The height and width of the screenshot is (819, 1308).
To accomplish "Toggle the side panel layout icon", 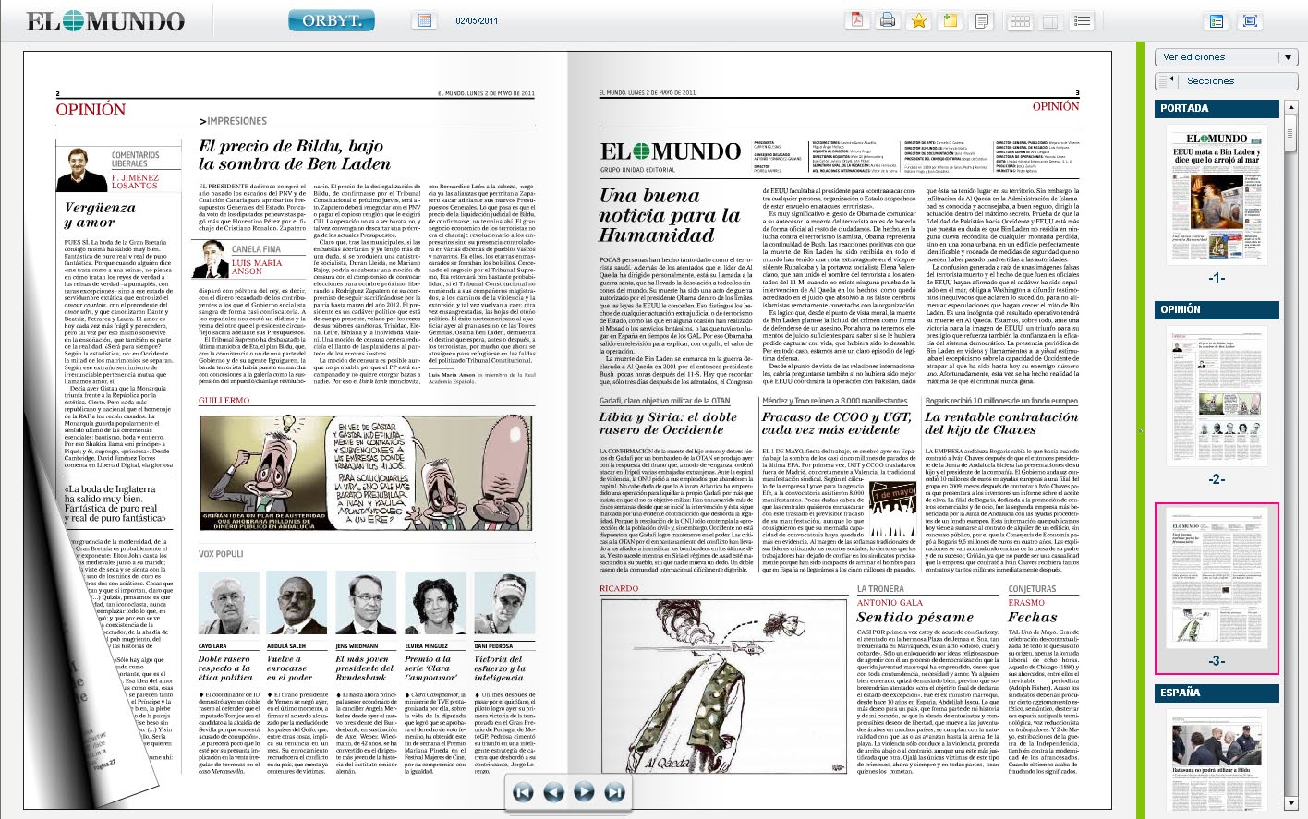I will click(x=1217, y=20).
